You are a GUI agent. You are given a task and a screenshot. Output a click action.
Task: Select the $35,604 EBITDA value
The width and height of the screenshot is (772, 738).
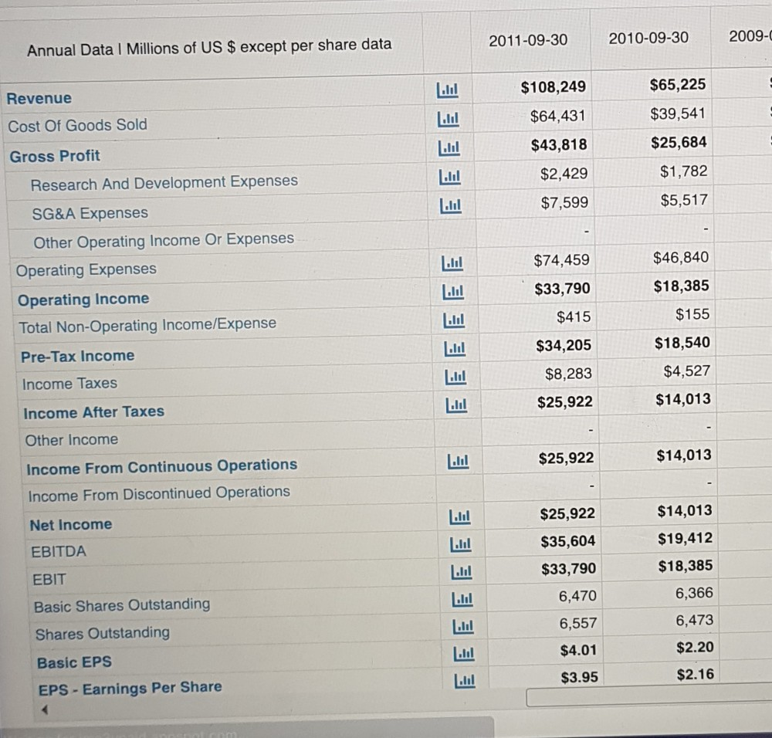[x=568, y=542]
